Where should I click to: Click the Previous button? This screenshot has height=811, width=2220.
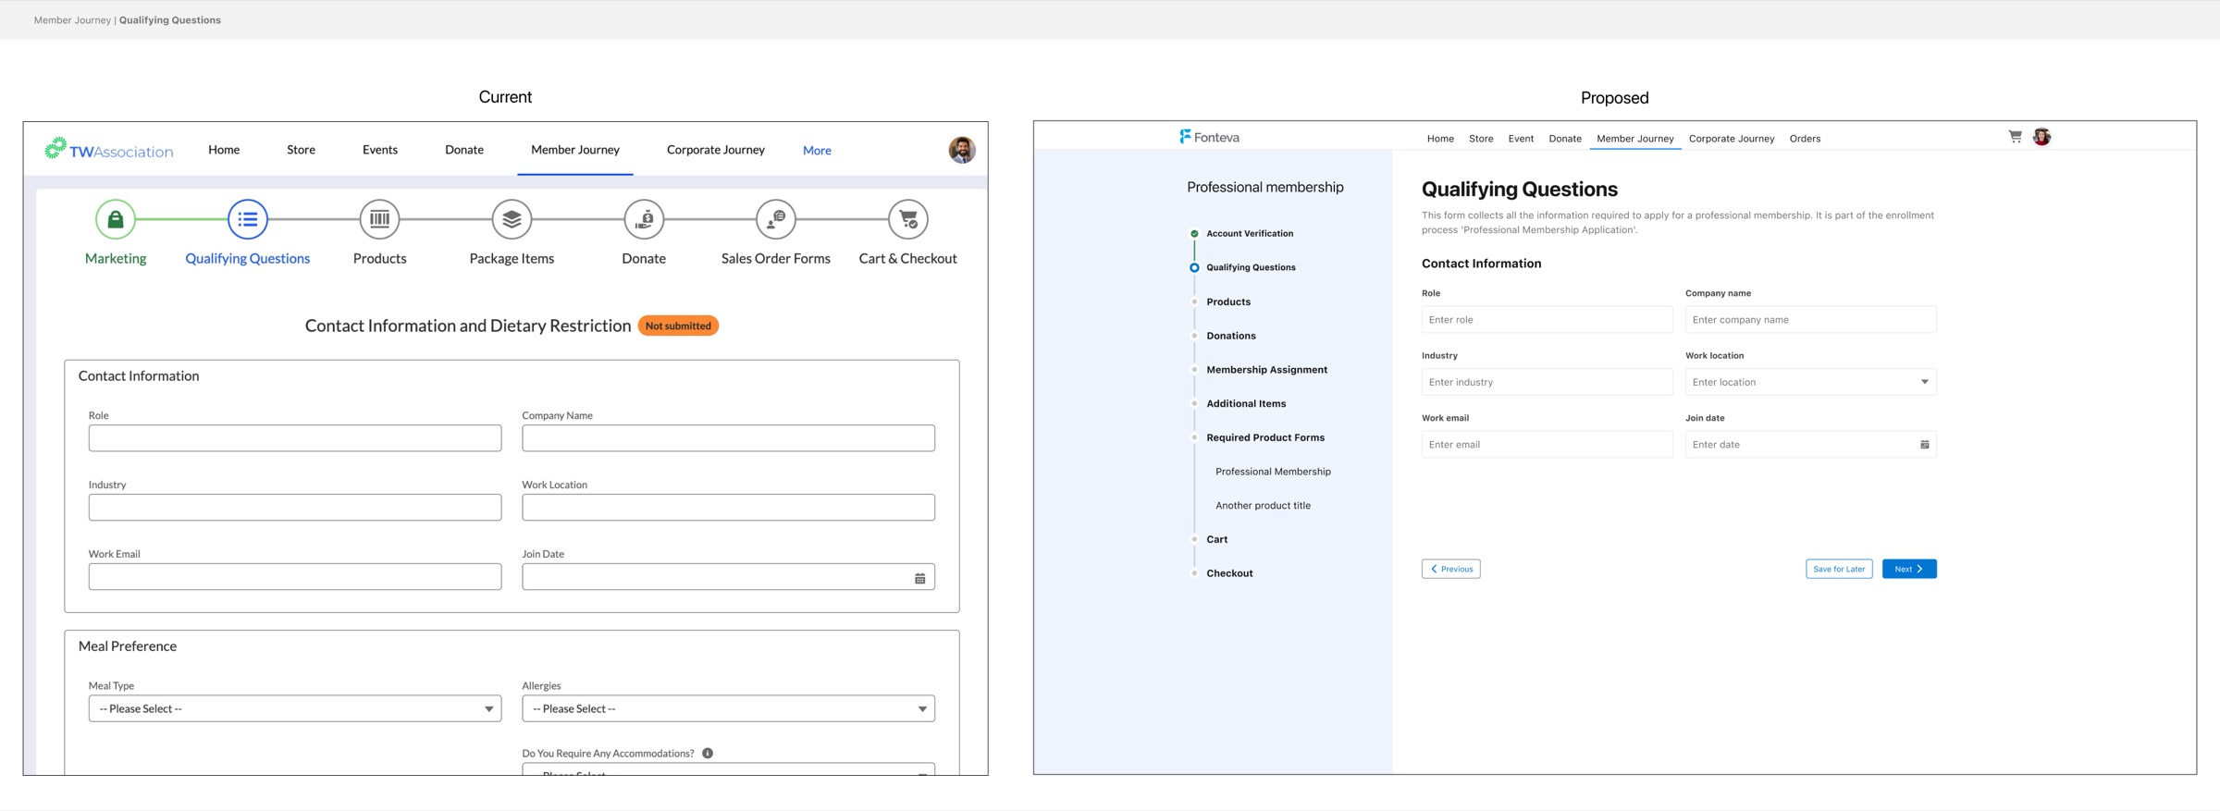tap(1451, 569)
